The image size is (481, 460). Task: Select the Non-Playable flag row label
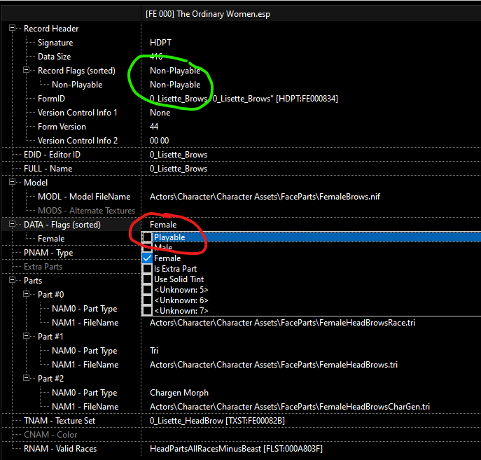pos(77,85)
